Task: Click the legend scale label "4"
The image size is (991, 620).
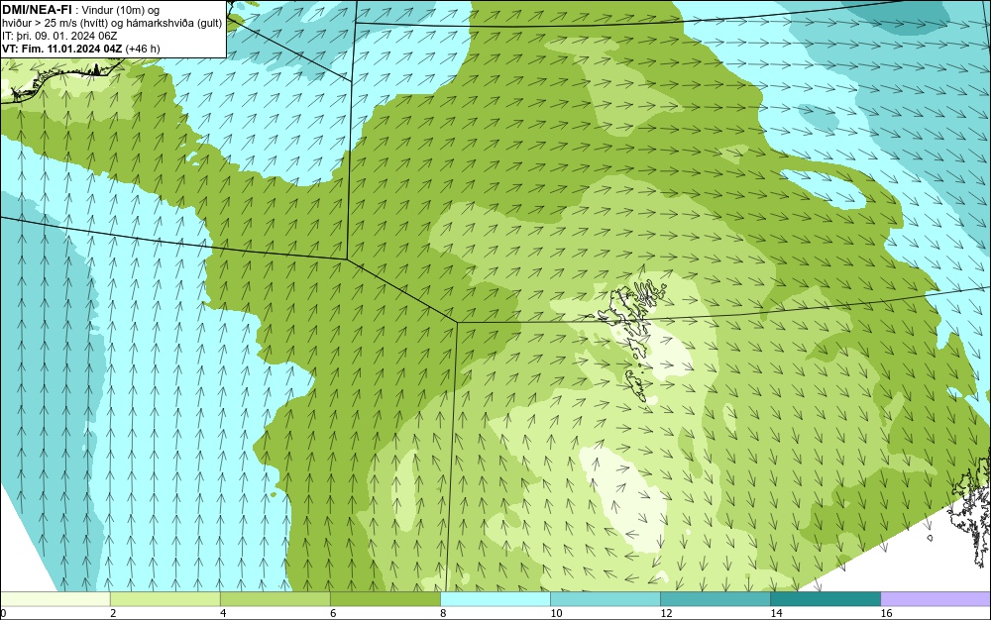Action: (x=223, y=613)
